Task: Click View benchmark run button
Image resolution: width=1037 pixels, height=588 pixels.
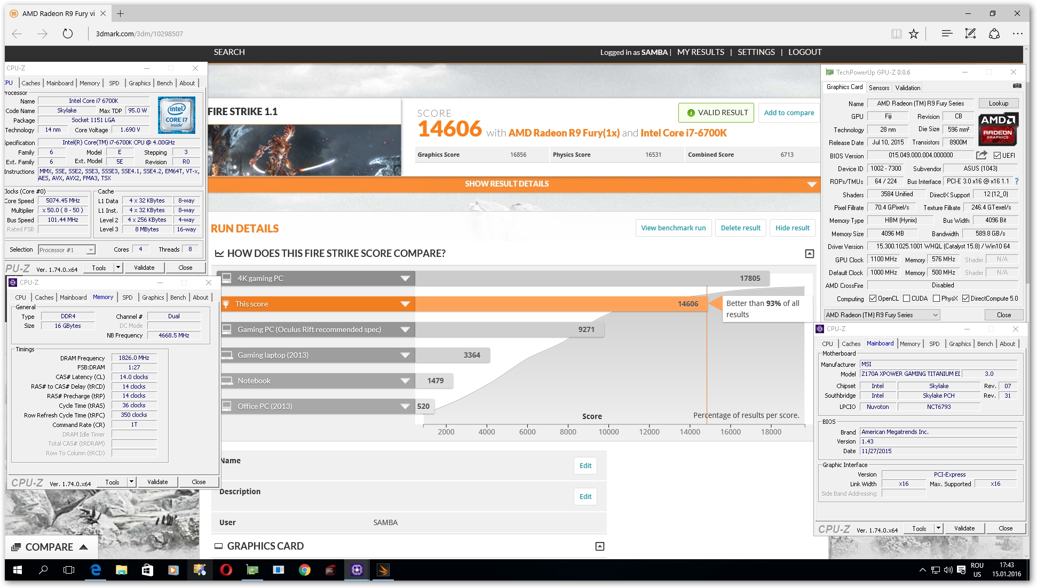Action: click(x=674, y=228)
